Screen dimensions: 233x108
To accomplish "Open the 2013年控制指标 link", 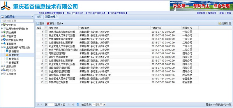I will click(117, 13).
